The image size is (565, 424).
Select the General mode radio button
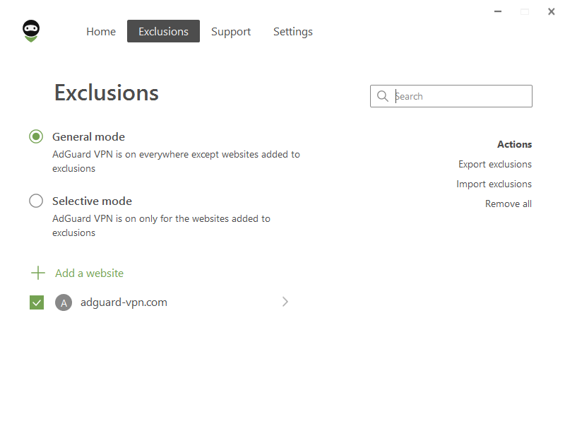(36, 136)
